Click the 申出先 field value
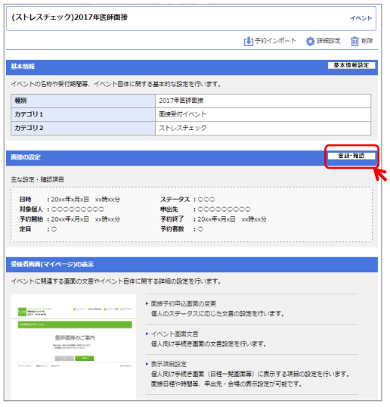390x407 pixels. [x=224, y=210]
